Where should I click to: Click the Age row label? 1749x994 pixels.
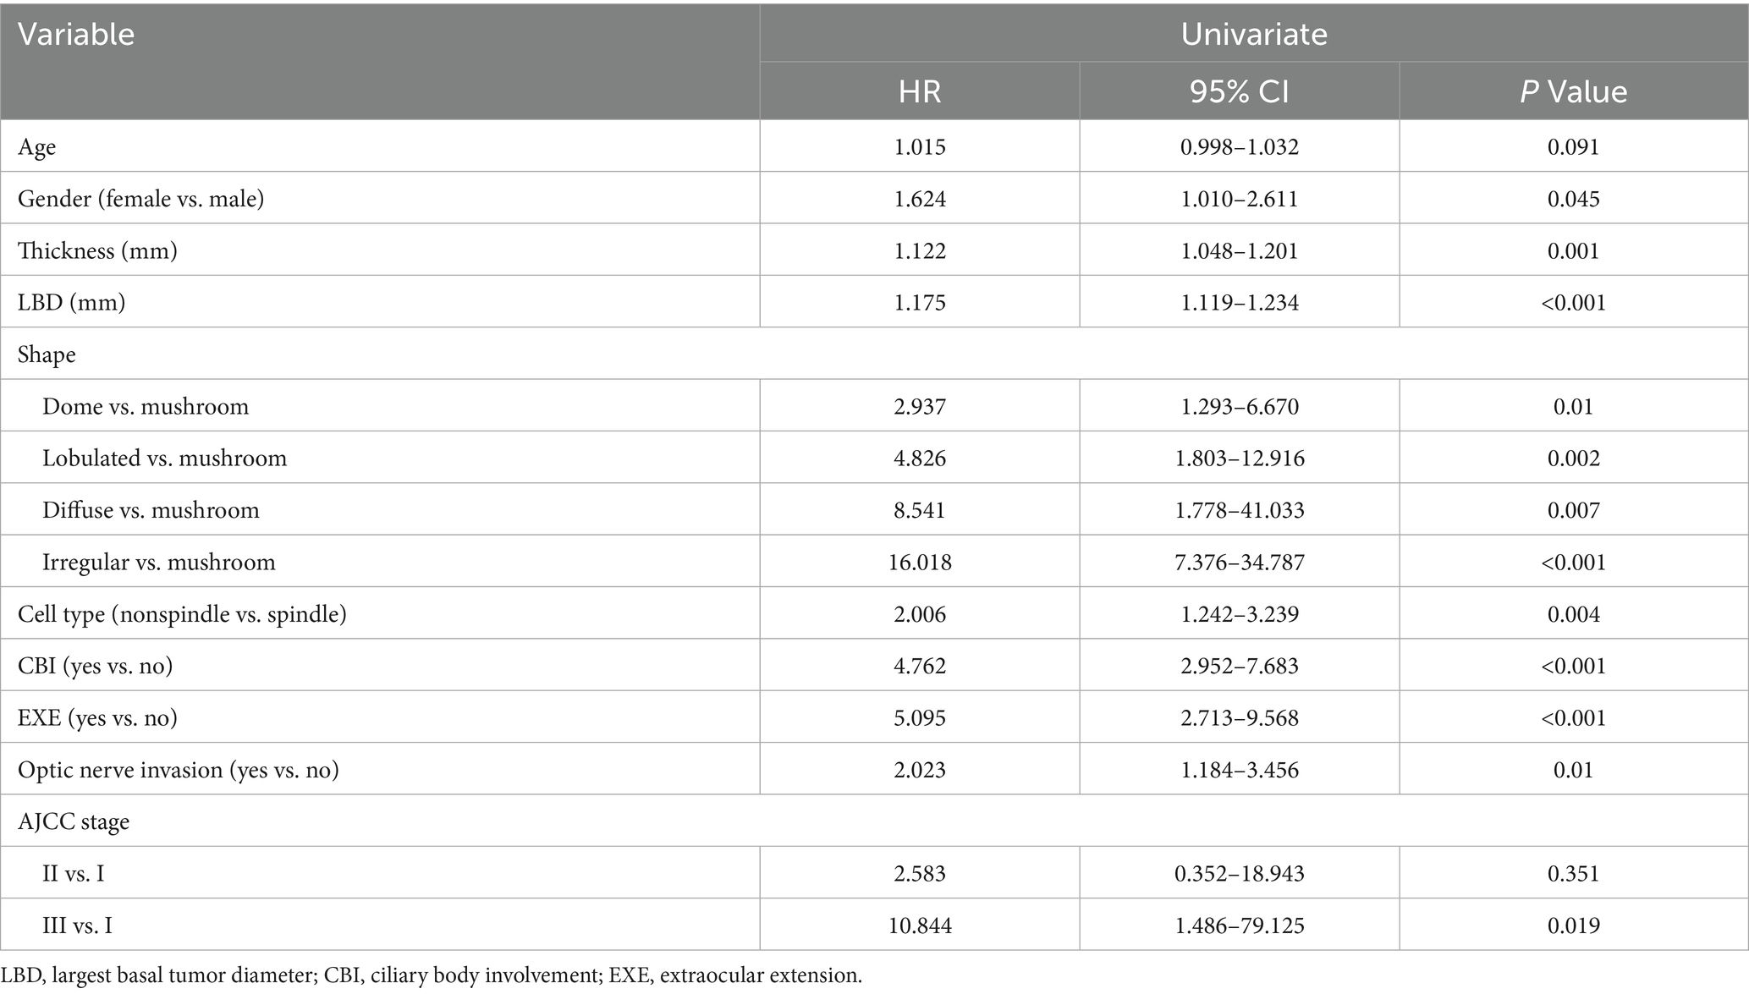tap(37, 147)
